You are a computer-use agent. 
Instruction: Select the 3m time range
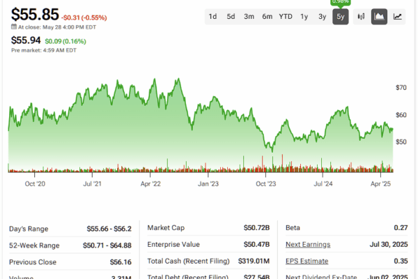(249, 17)
